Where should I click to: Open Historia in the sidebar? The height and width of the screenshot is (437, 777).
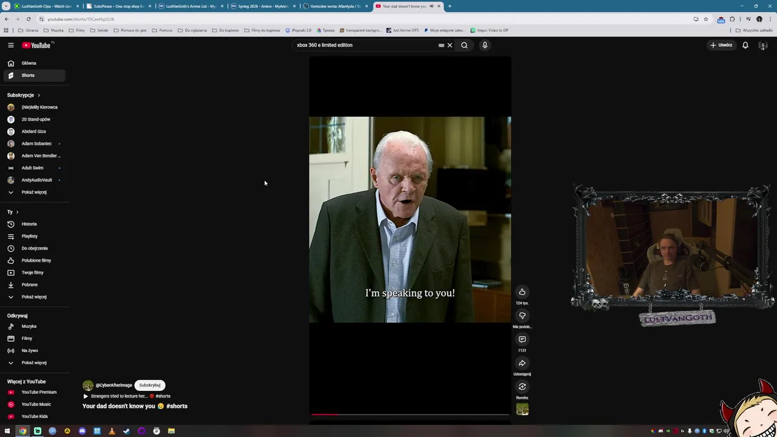tap(35, 224)
